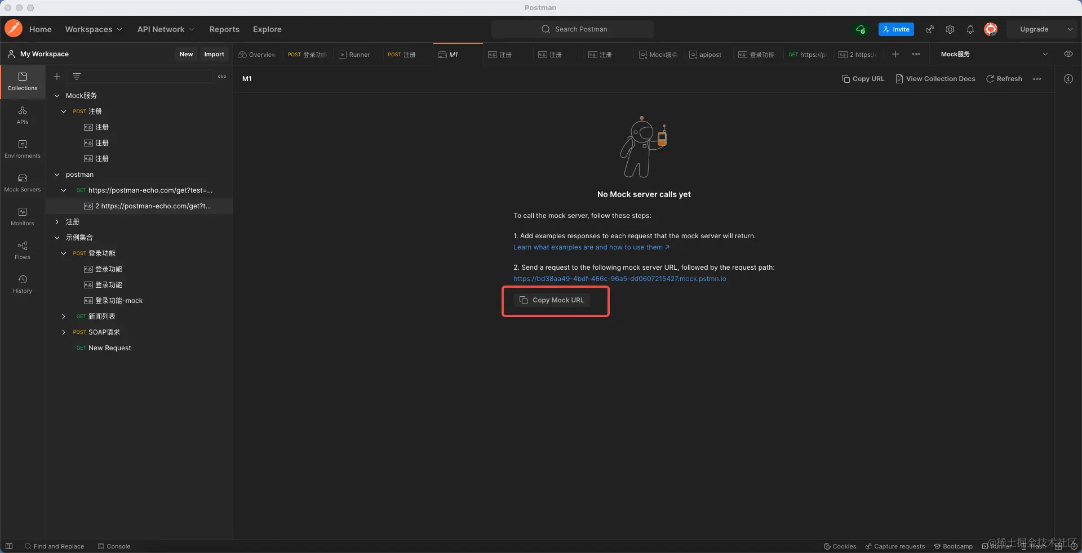Open M1 mock server more actions
Image resolution: width=1082 pixels, height=553 pixels.
[x=1037, y=79]
